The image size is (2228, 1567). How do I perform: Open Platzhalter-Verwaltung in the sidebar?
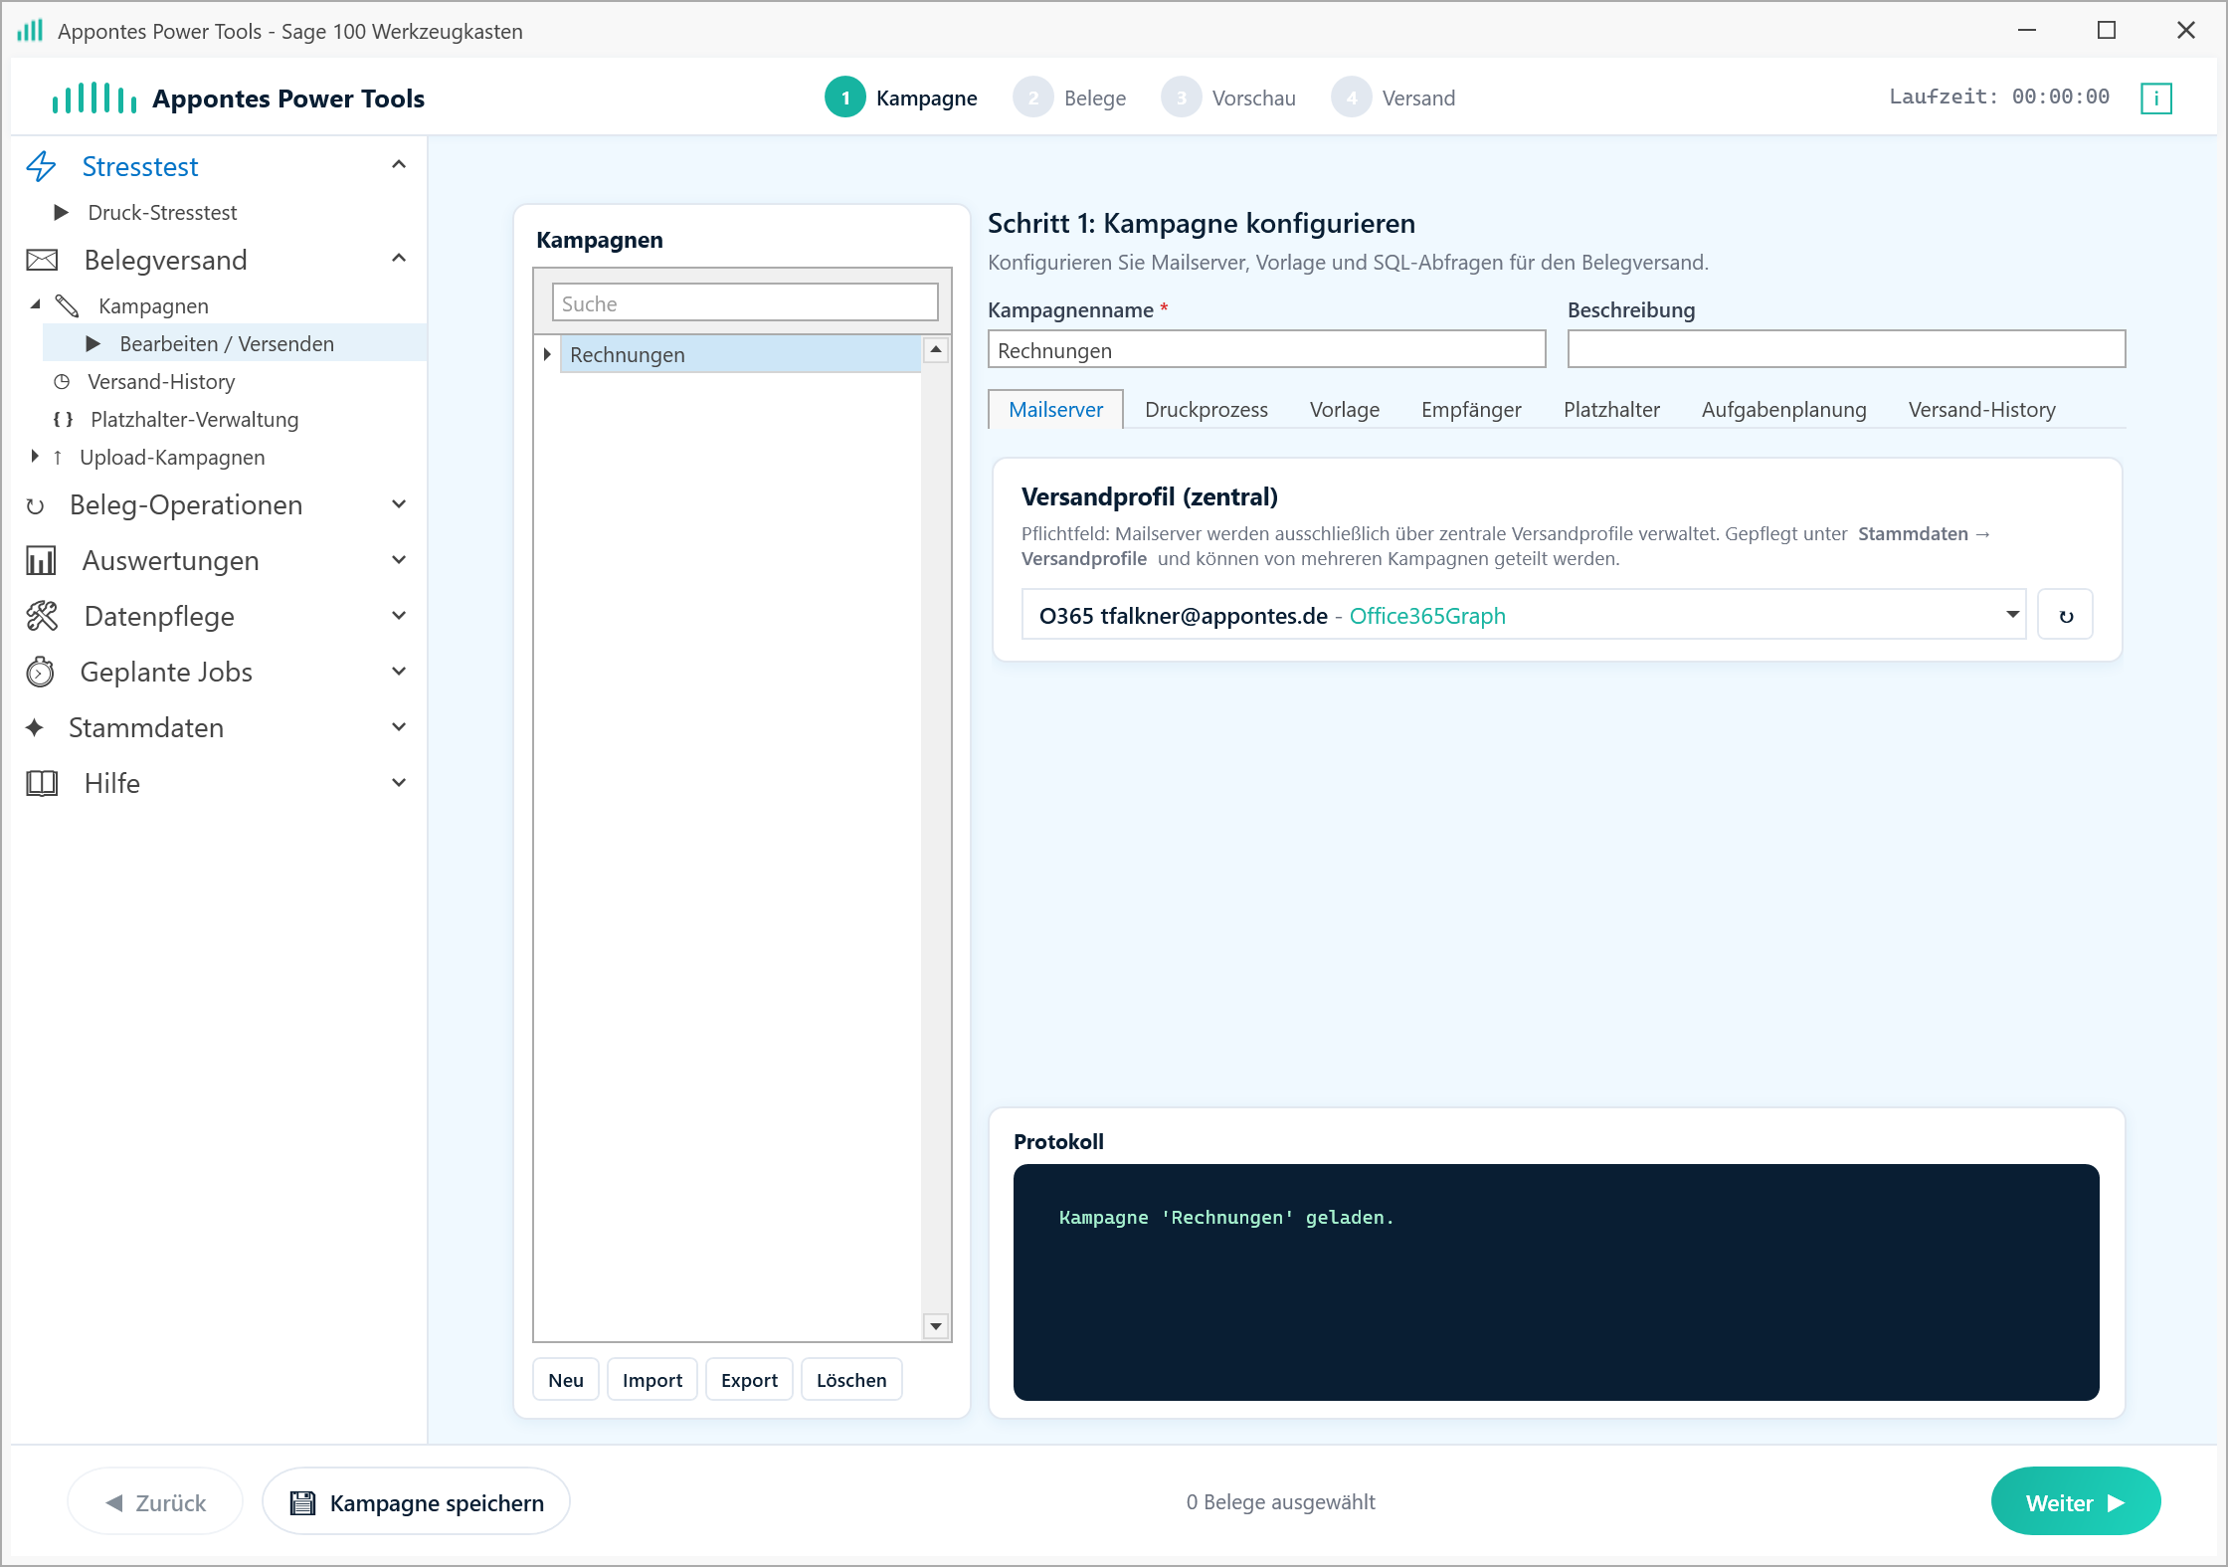tap(194, 419)
